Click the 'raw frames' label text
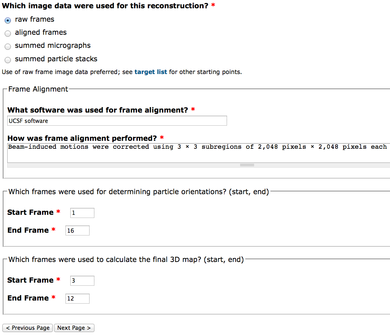Image resolution: width=390 pixels, height=336 pixels. pos(34,19)
